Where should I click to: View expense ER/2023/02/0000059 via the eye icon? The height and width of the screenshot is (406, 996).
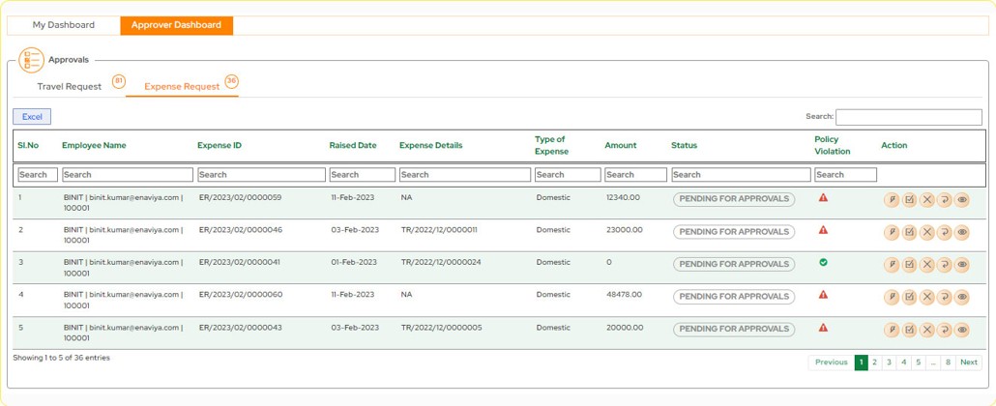962,199
